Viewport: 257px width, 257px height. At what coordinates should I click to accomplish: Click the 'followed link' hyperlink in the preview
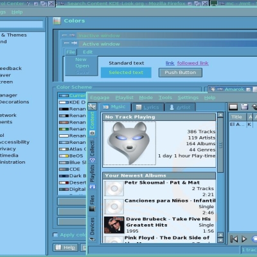point(193,63)
